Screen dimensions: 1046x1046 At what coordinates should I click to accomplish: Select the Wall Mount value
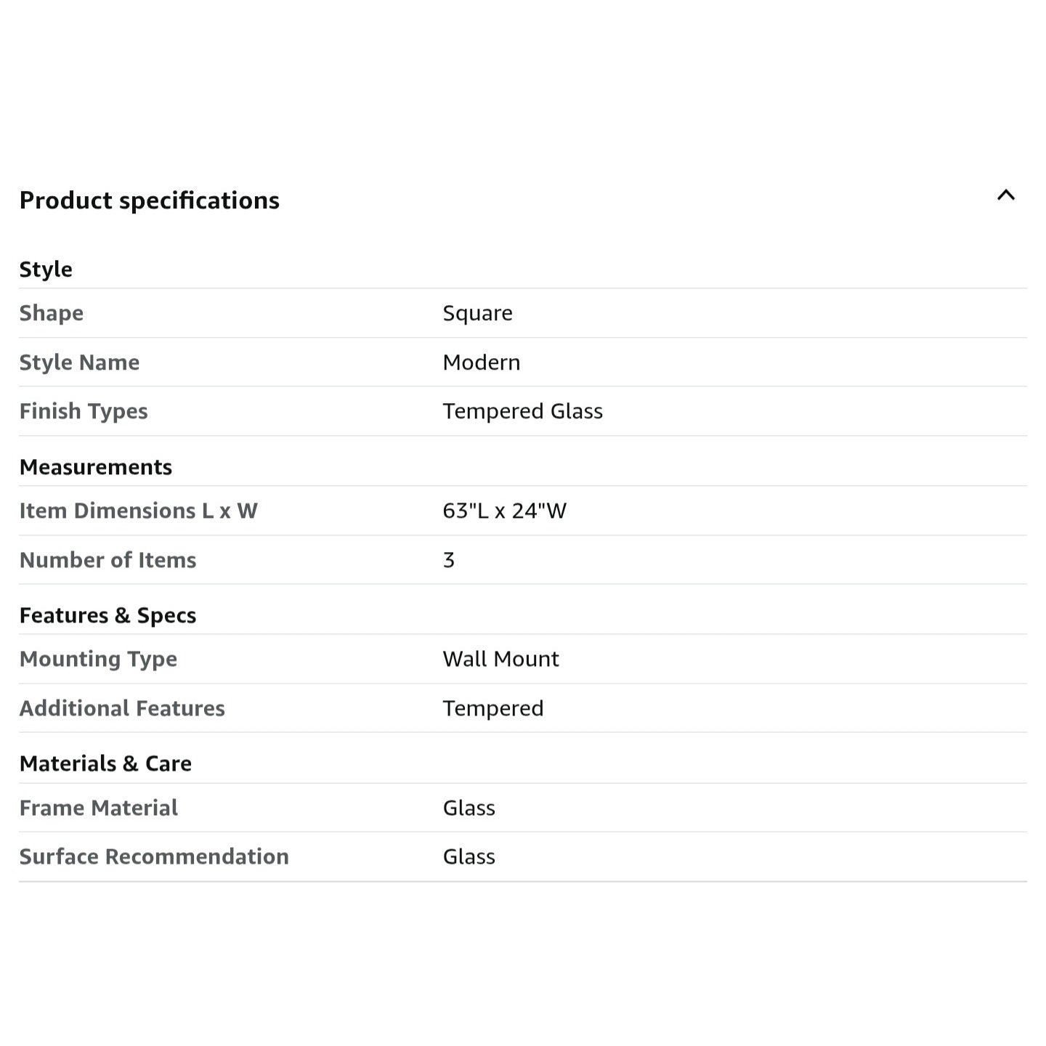point(501,659)
